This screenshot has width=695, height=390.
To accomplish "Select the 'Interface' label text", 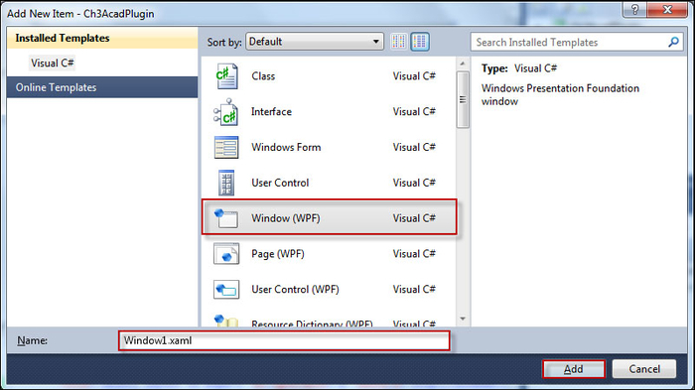I will (x=271, y=112).
